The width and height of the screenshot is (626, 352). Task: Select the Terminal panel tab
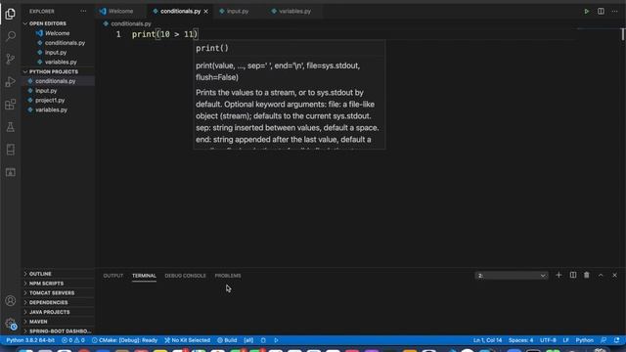click(x=144, y=276)
